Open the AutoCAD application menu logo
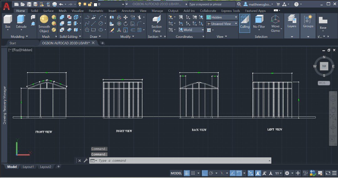This screenshot has width=338, height=178. point(7,6)
